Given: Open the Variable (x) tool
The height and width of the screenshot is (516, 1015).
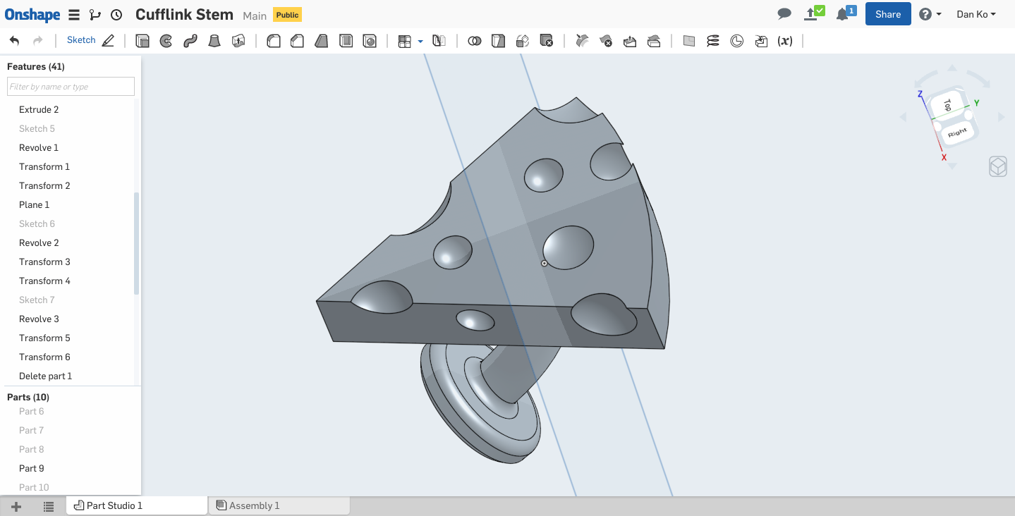Looking at the screenshot, I should [784, 41].
